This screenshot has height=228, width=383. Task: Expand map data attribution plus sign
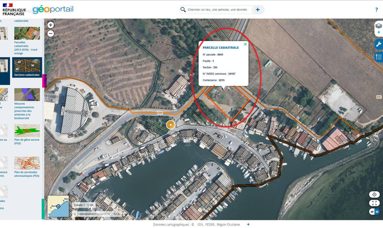pos(248,224)
